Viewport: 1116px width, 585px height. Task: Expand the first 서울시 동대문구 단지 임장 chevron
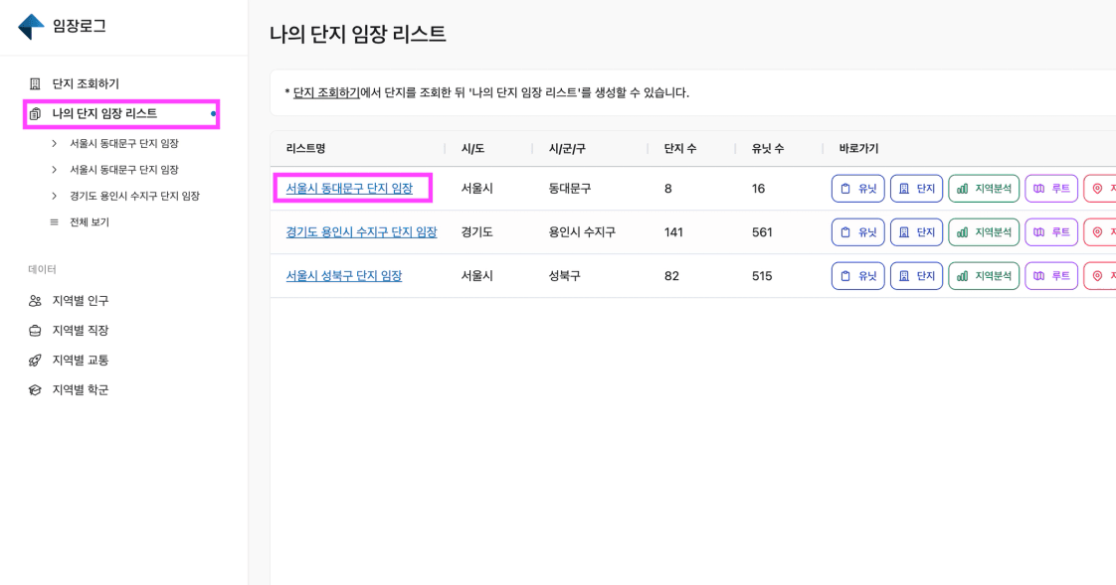[55, 144]
